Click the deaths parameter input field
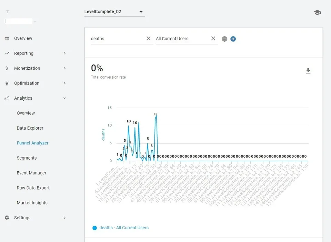Image resolution: width=331 pixels, height=242 pixels. 117,39
